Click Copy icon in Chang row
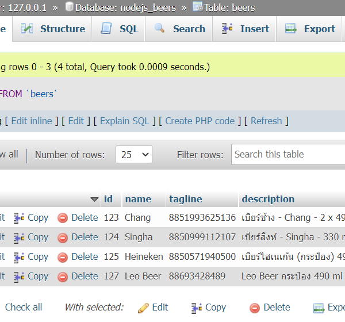 pos(19,218)
